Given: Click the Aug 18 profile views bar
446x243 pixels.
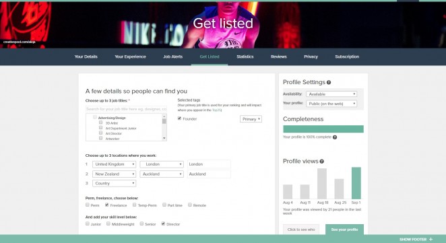Looking at the screenshot, I should pos(322,184).
